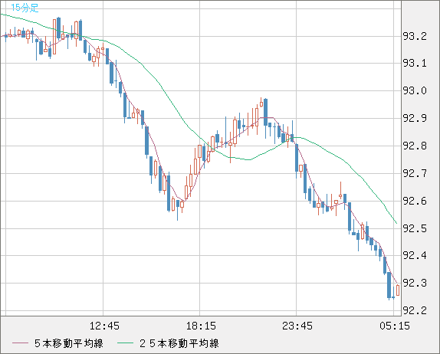Viewport: 440px width, 354px height.
Task: Click the purple 5-period moving average legend line
Action: pos(20,343)
